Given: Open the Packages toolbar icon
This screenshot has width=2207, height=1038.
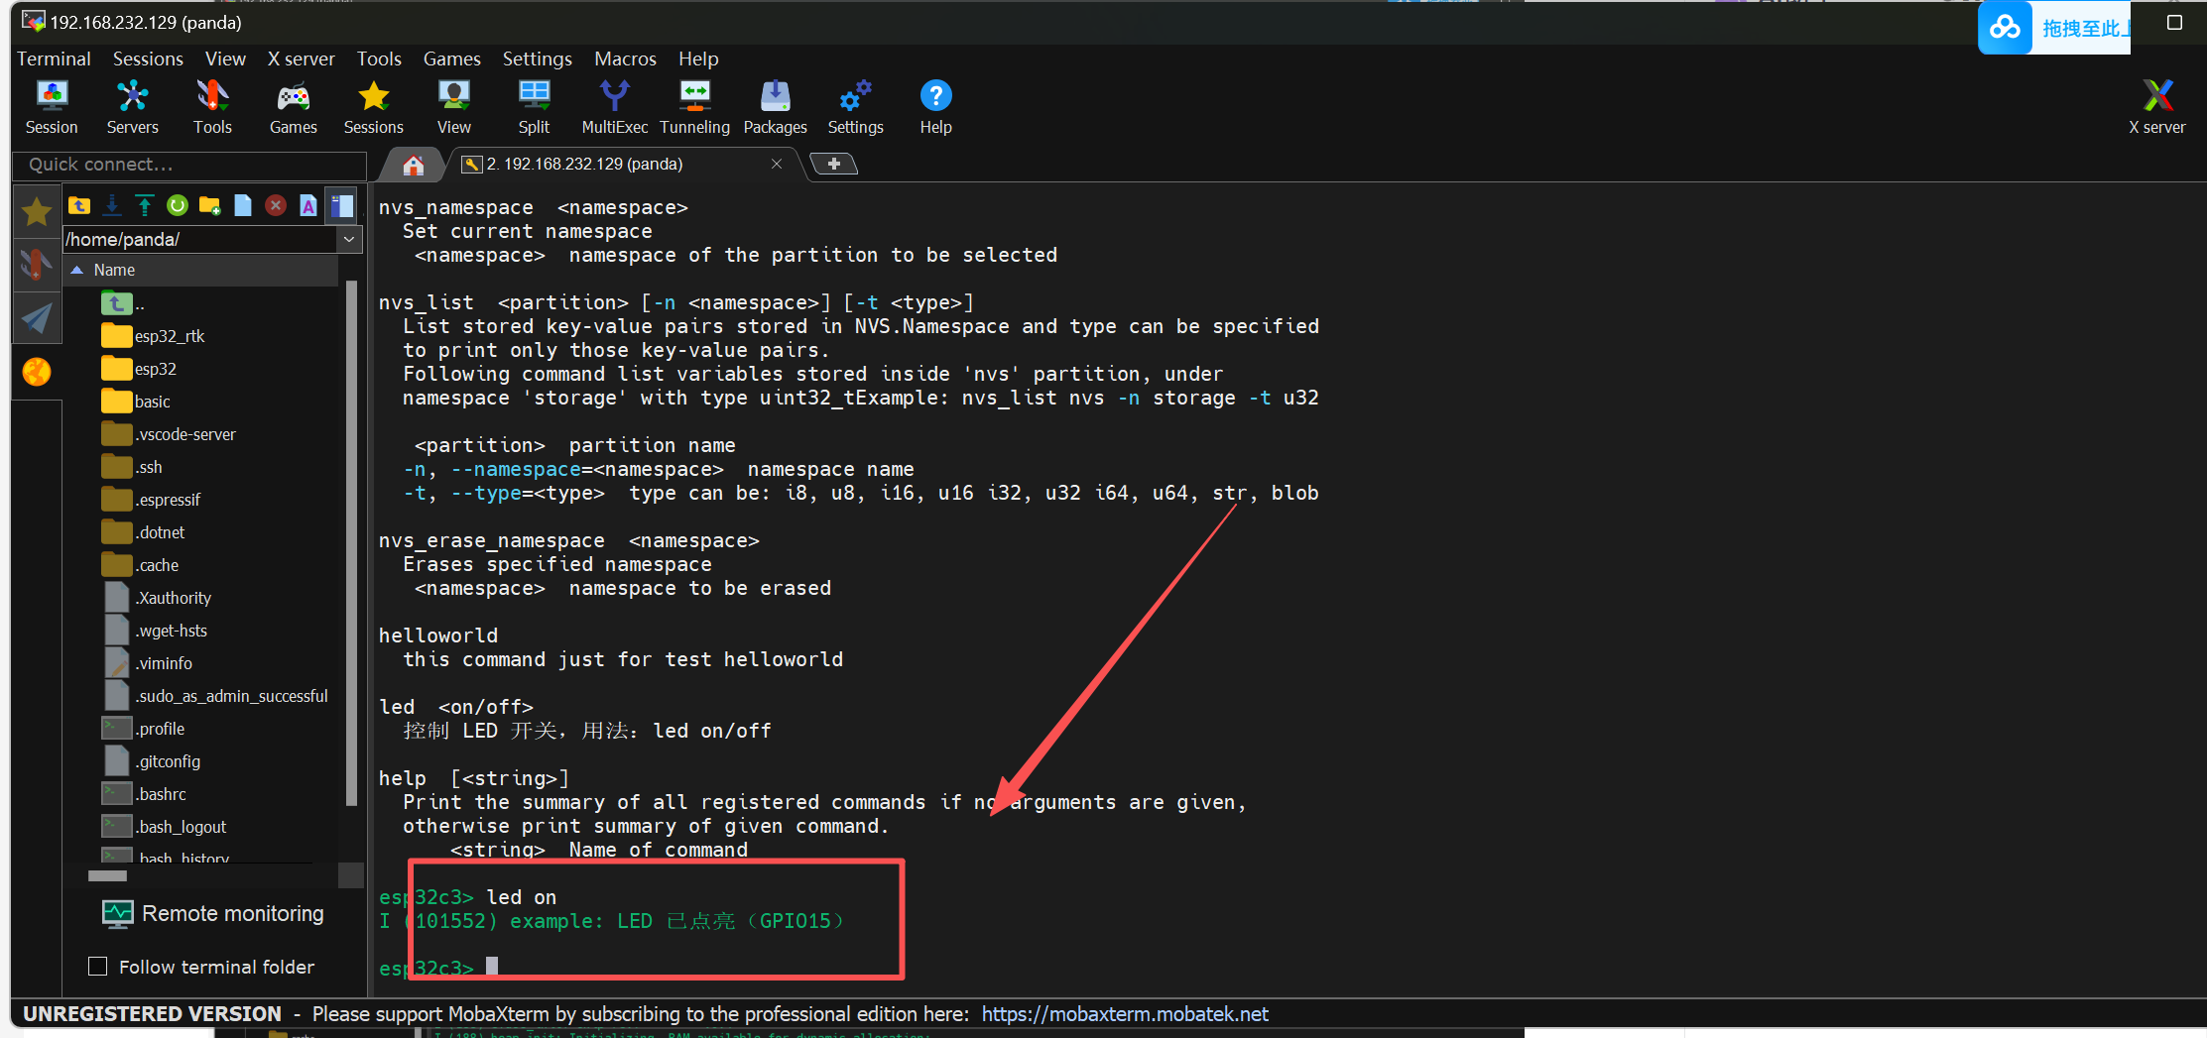Looking at the screenshot, I should coord(775,107).
